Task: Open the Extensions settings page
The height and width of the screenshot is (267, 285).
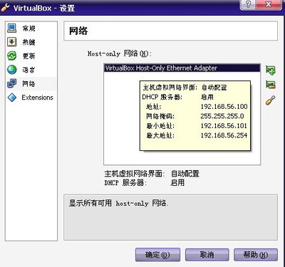Action: [37, 98]
